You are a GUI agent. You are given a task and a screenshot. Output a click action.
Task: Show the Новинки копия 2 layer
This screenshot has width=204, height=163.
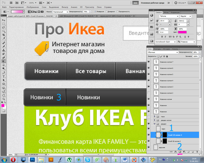[x=149, y=93]
